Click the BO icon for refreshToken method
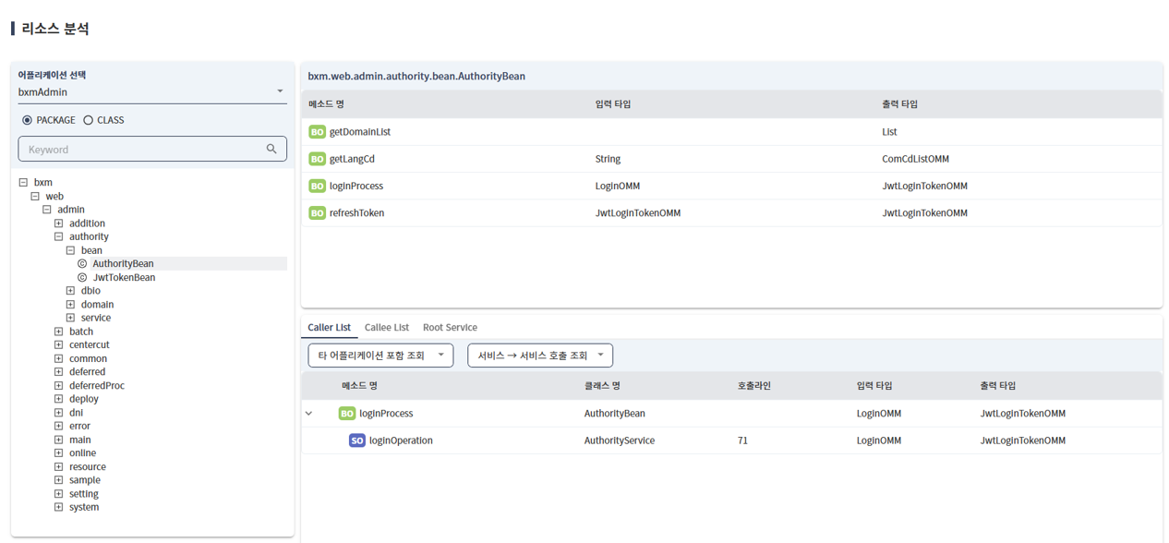Image resolution: width=1169 pixels, height=543 pixels. click(x=317, y=213)
